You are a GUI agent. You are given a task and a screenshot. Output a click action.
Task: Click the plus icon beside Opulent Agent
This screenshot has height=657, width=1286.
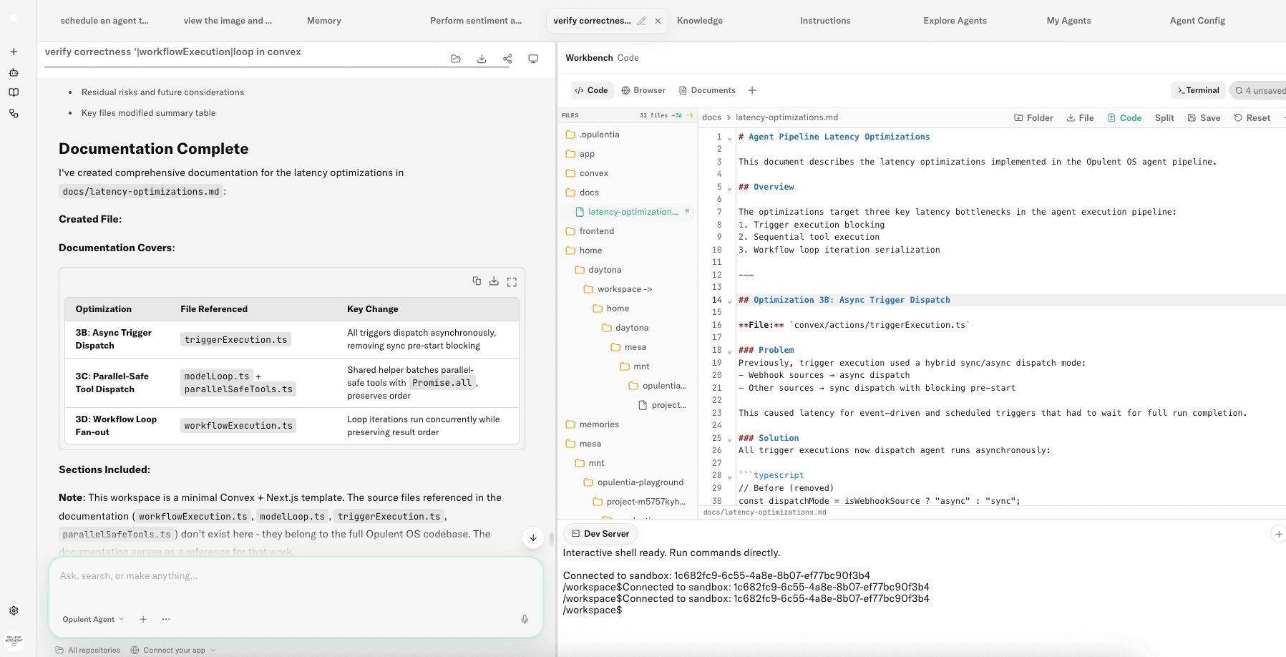coord(143,619)
